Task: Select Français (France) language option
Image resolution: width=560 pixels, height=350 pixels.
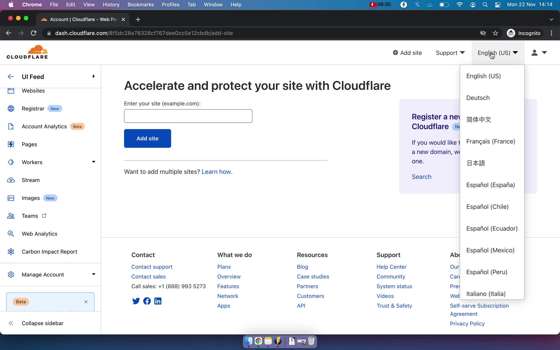Action: click(x=491, y=141)
